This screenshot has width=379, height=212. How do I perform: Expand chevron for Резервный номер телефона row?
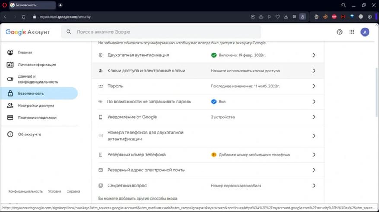pyautogui.click(x=314, y=155)
